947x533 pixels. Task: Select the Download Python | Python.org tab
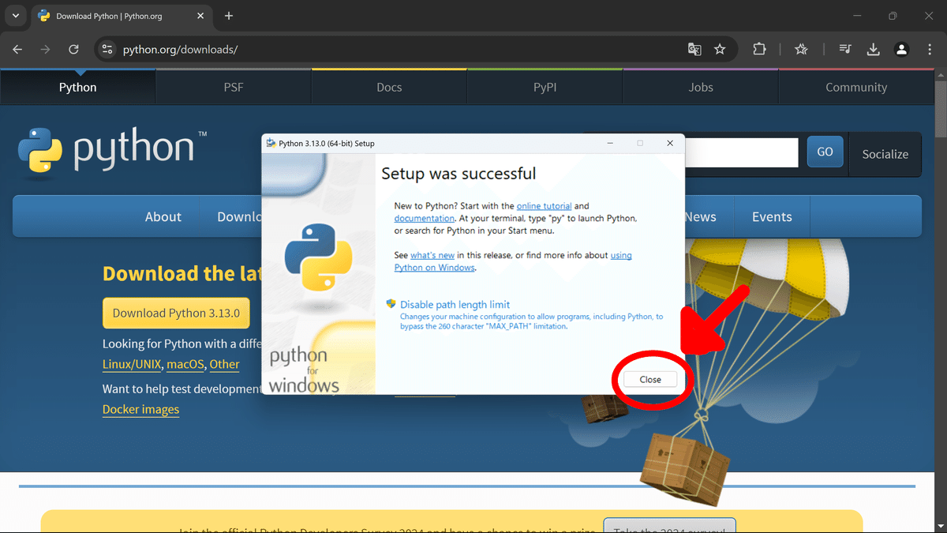(122, 16)
